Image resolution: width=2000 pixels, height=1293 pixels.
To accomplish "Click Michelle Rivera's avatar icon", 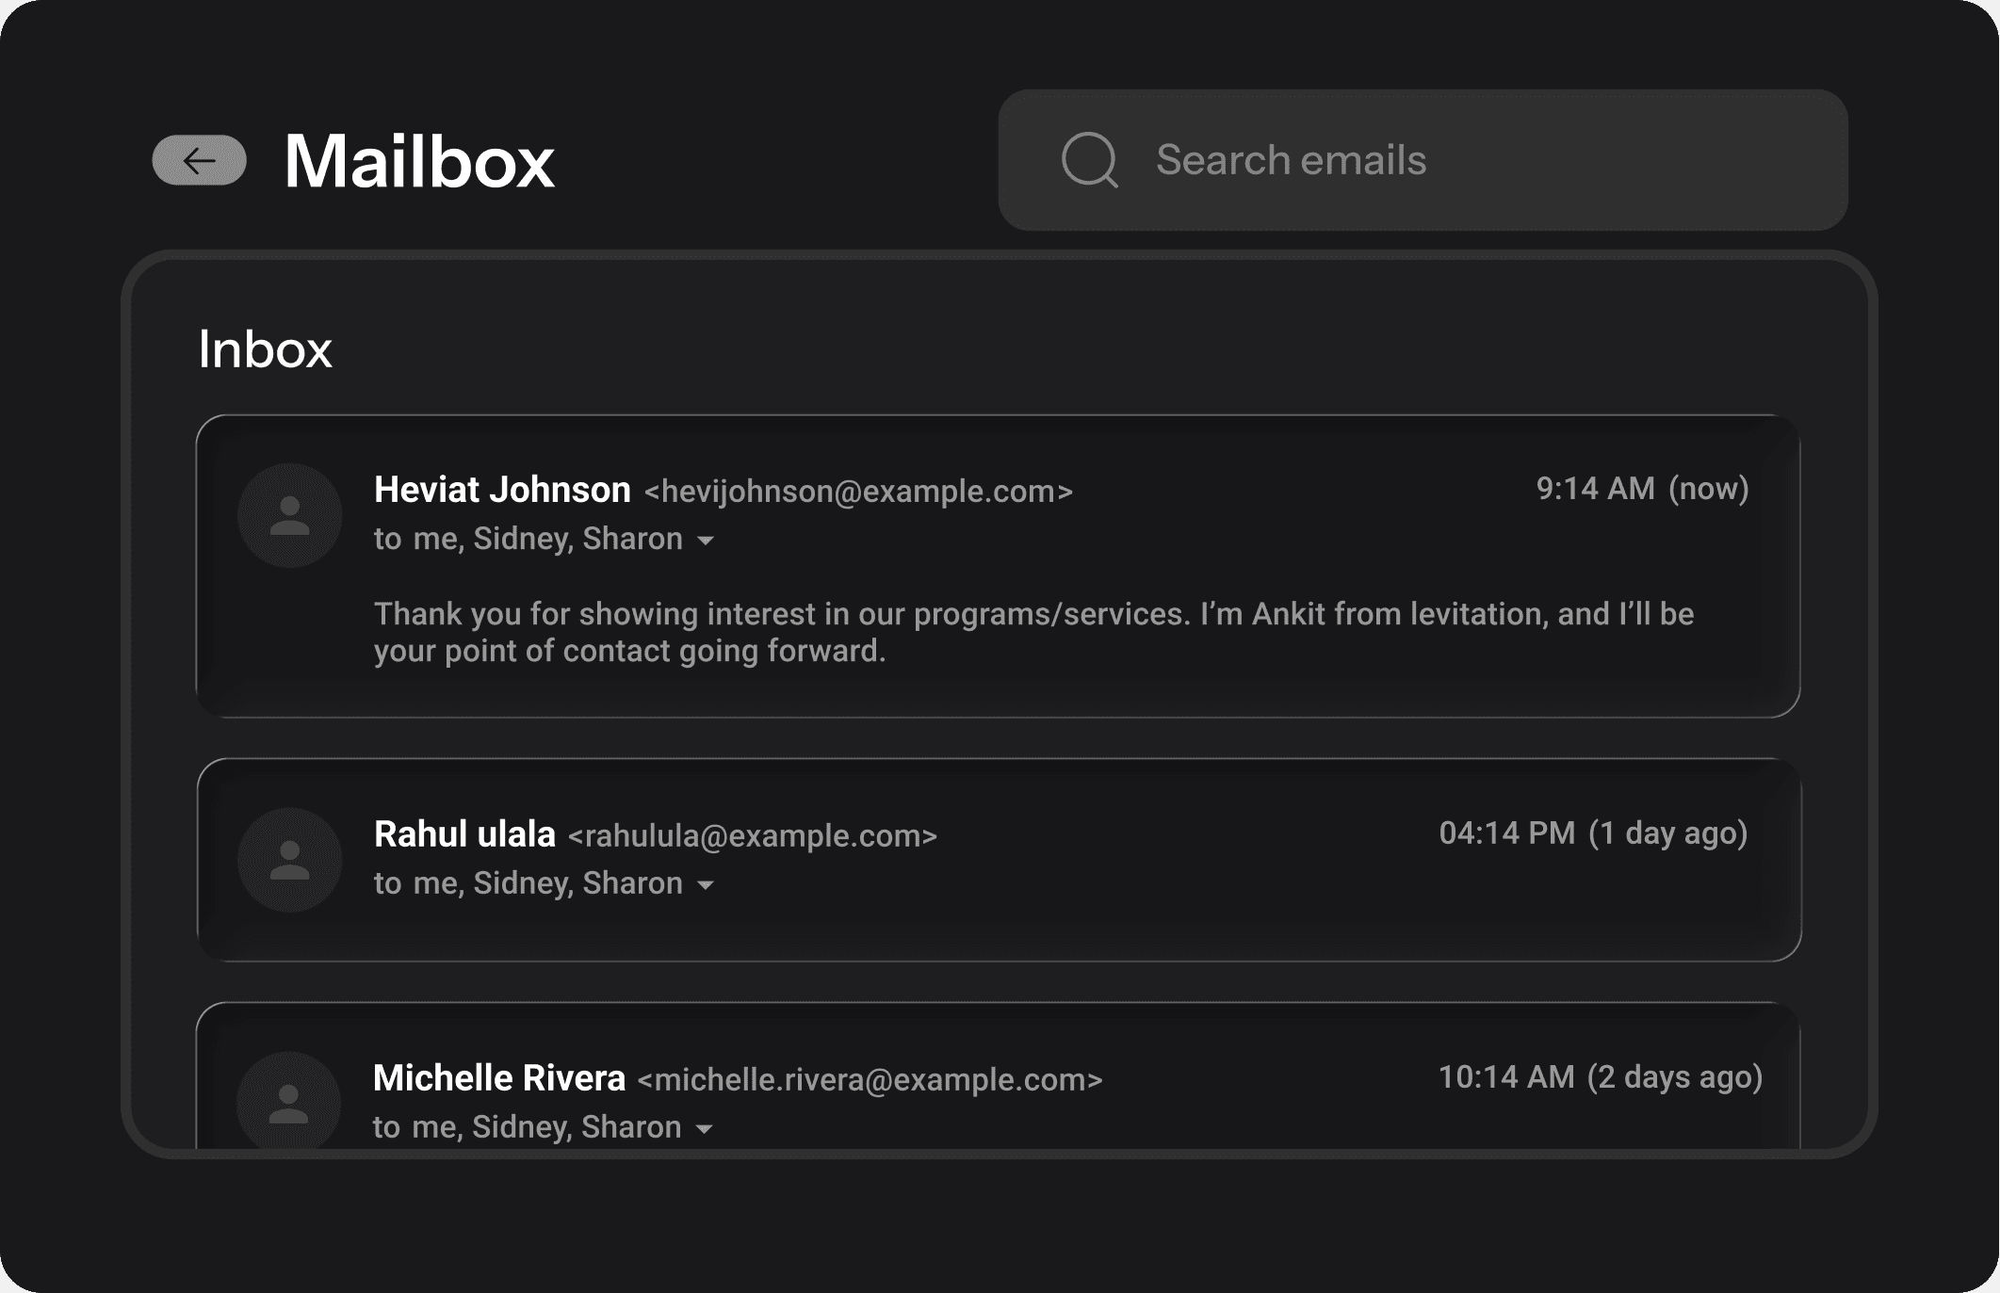I will 288,1102.
